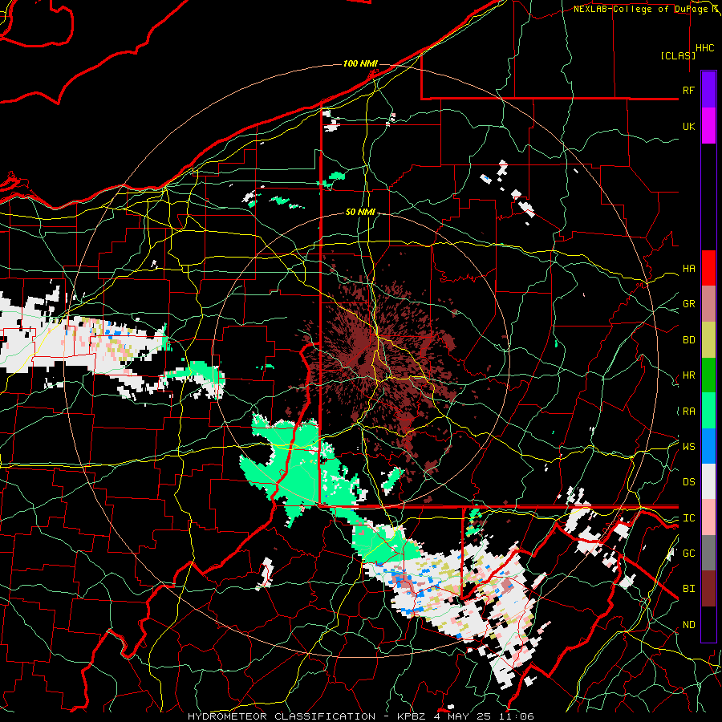Screen dimensions: 722x722
Task: Click the GR legend label
Action: [x=688, y=304]
